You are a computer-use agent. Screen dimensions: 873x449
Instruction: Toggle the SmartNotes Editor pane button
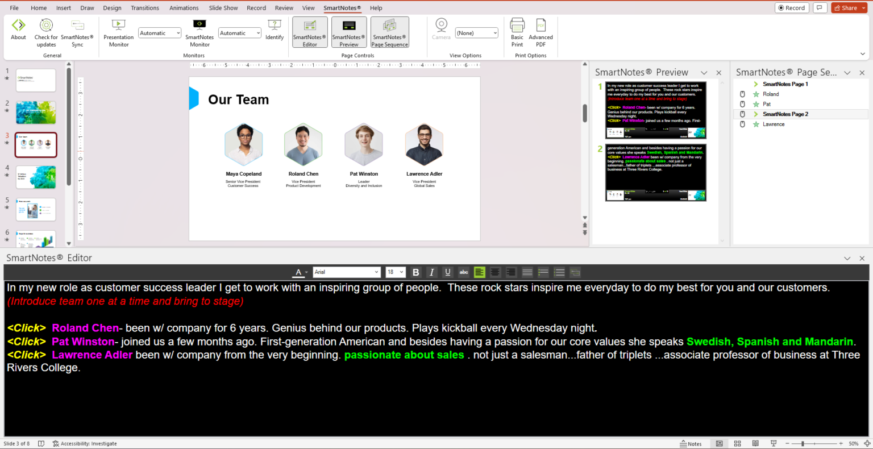click(x=310, y=32)
